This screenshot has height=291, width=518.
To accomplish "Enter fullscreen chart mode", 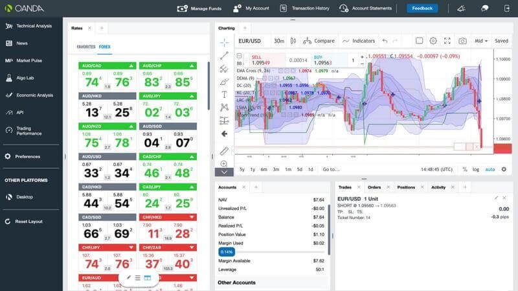I will point(447,41).
